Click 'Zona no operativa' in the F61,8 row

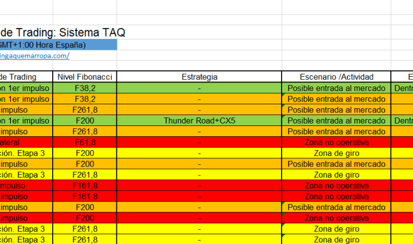point(336,142)
